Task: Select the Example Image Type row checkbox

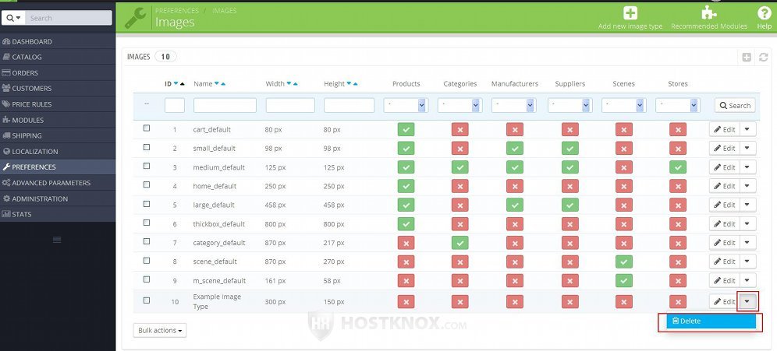Action: [147, 300]
